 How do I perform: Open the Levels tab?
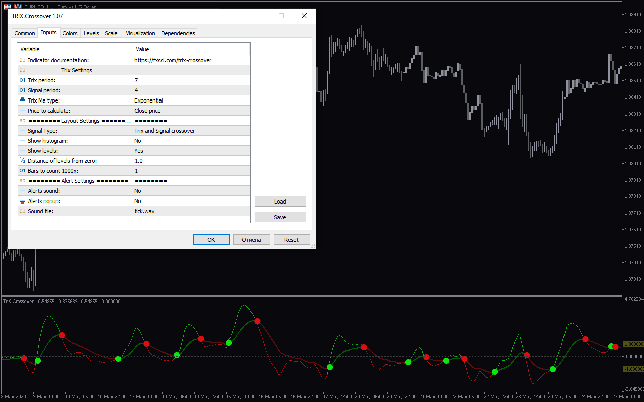tap(91, 33)
